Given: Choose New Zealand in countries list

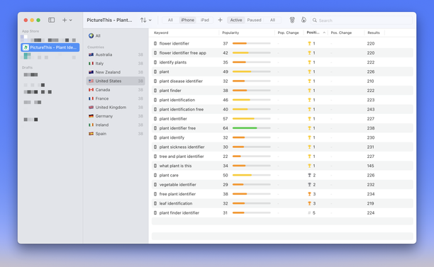Looking at the screenshot, I should coord(116,72).
